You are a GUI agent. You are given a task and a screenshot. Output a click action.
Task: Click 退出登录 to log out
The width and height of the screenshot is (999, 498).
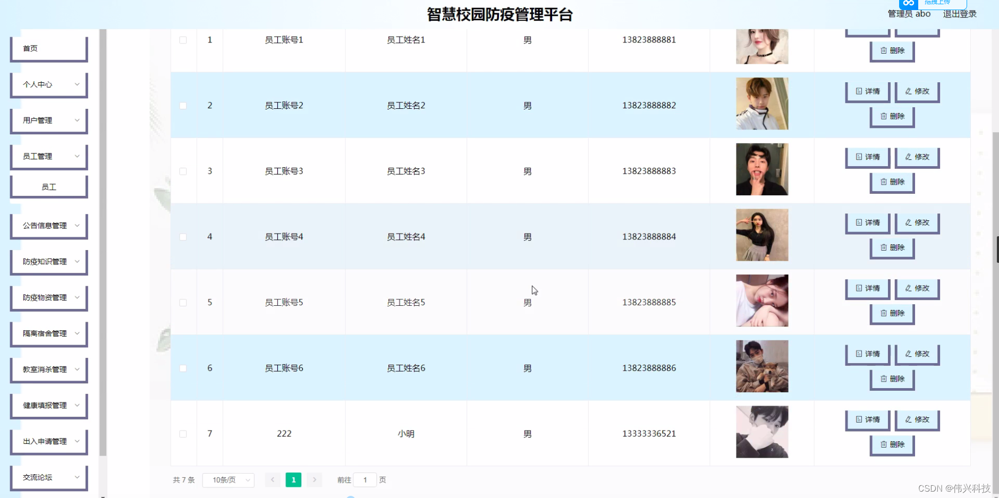(x=960, y=14)
